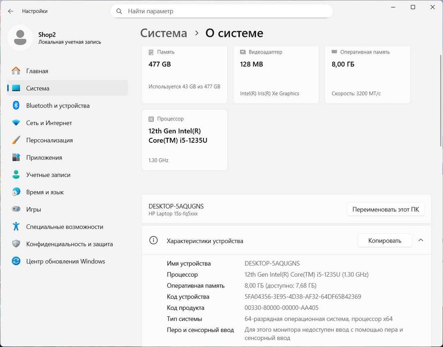Click the vertical scrollbar on the right

[442, 100]
